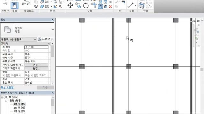Click 편집 button for 가시성/그래픽 재지정
The width and height of the screenshot is (204, 114).
point(36,65)
